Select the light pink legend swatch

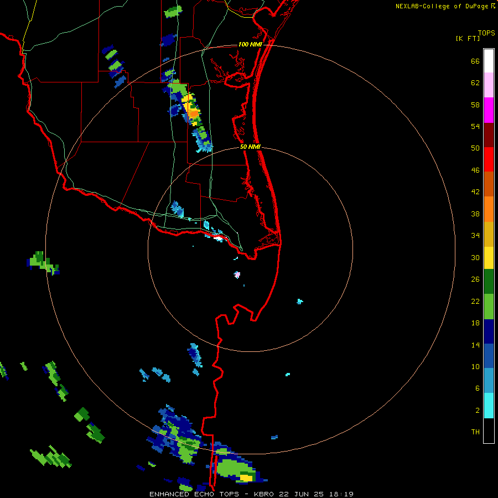click(x=489, y=85)
